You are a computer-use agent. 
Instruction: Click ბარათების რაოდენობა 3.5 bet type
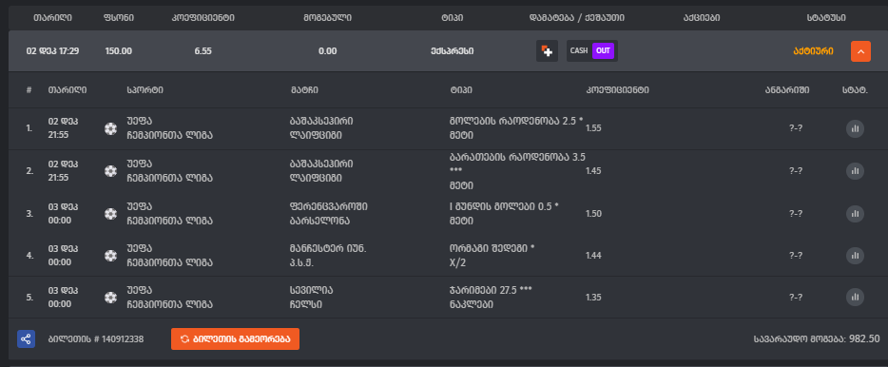point(517,171)
